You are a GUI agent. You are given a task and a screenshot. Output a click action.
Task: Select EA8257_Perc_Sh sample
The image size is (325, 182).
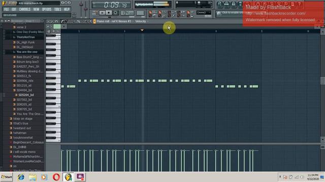coord(27,66)
